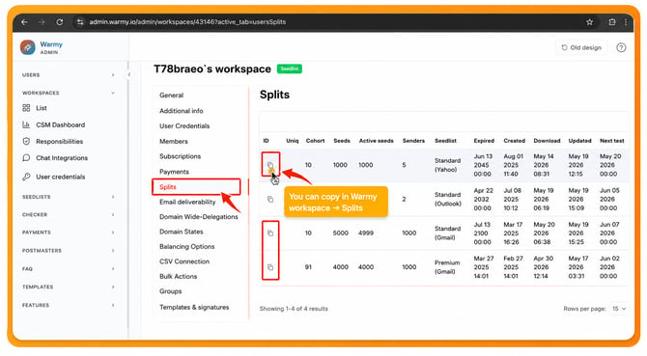Copy ID of the Standard (Outlook) split

(x=270, y=199)
